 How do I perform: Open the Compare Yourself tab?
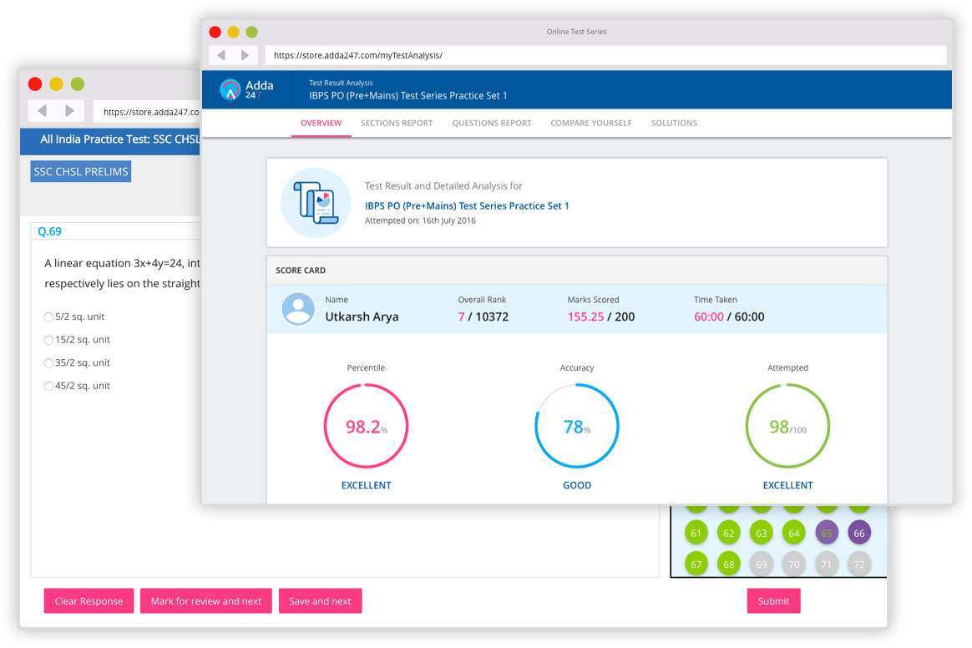point(591,123)
